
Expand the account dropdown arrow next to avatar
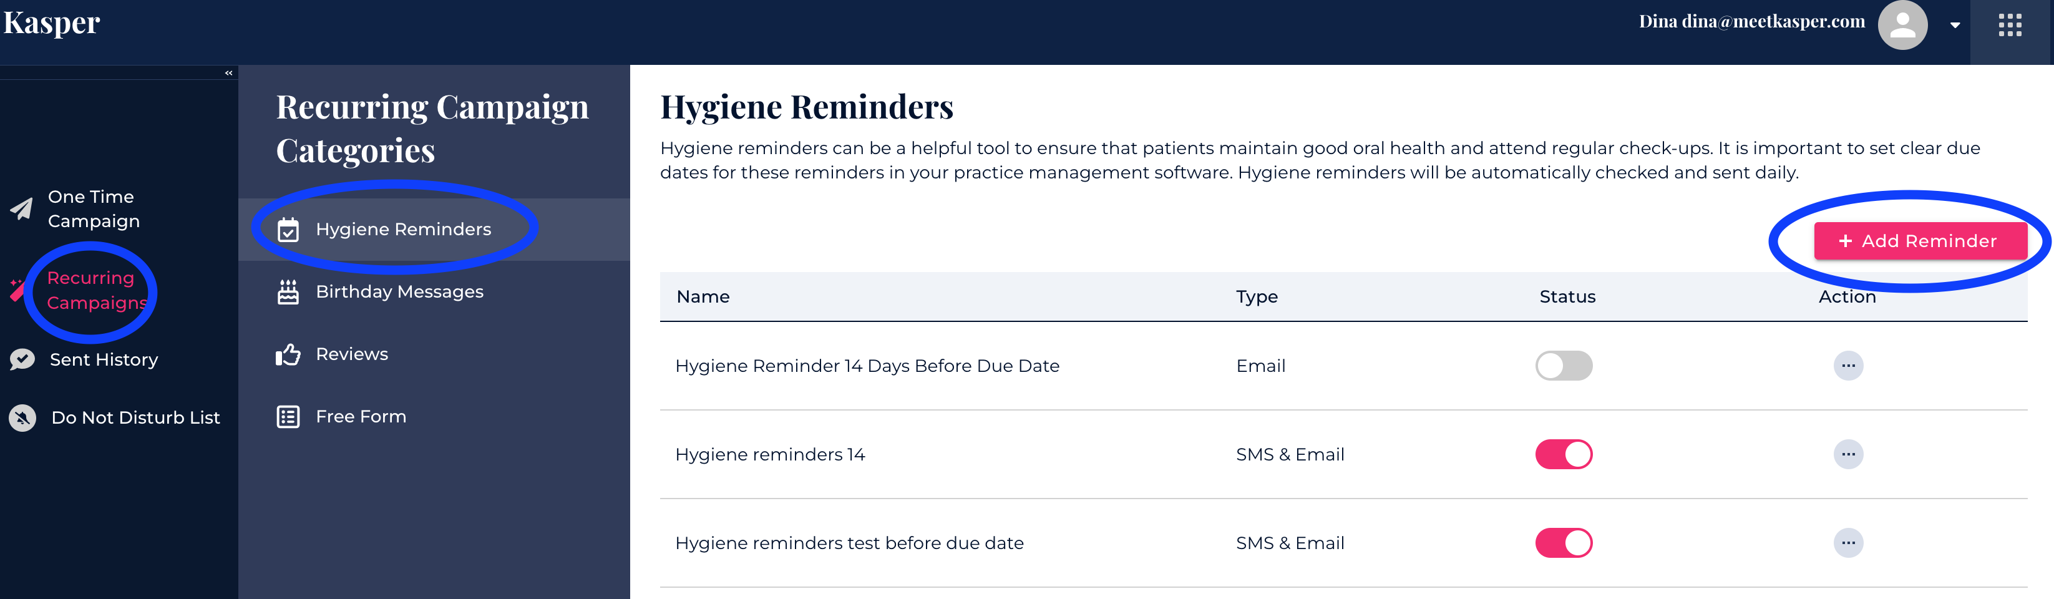[1955, 26]
